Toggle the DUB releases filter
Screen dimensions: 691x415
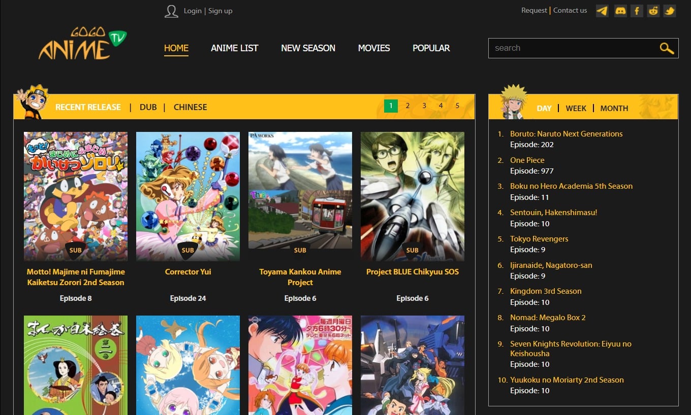tap(148, 107)
